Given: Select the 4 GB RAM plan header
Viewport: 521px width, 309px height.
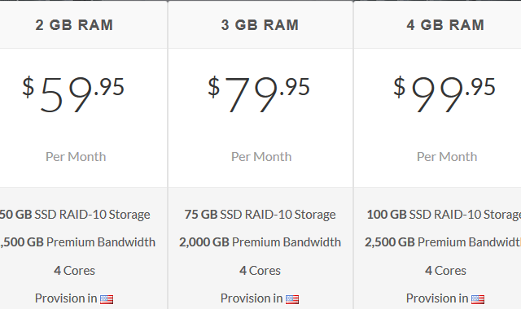Looking at the screenshot, I should tap(445, 25).
